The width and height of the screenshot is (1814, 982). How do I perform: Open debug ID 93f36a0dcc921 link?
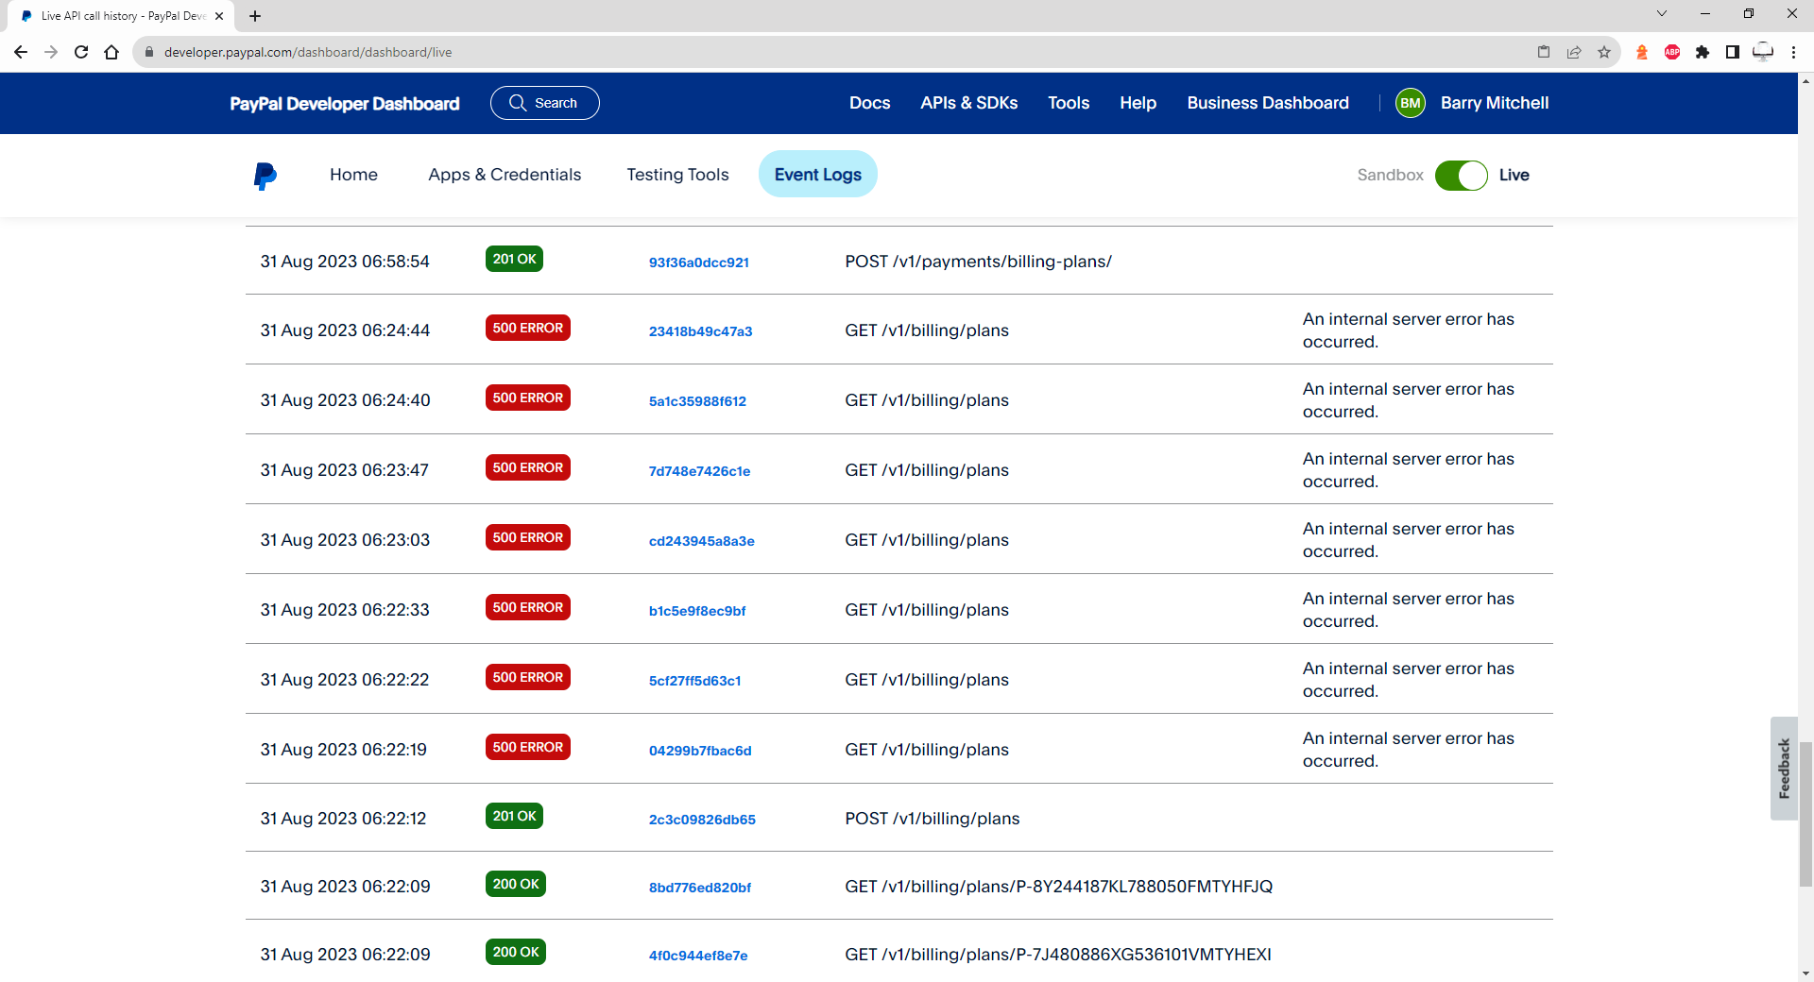(698, 262)
